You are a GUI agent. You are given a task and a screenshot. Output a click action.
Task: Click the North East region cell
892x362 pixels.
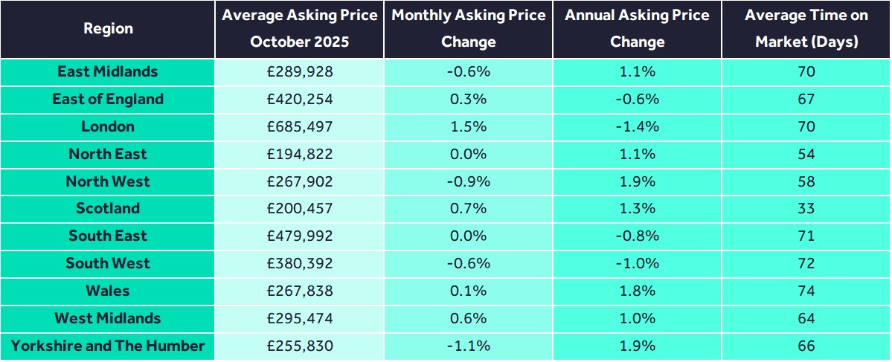pyautogui.click(x=108, y=155)
